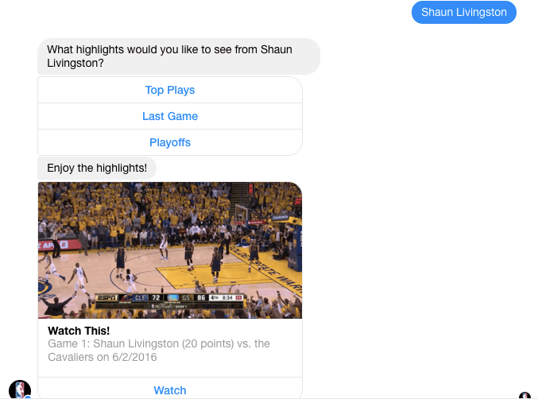Image resolution: width=538 pixels, height=403 pixels.
Task: Click the Watch button below the card
Action: point(170,390)
